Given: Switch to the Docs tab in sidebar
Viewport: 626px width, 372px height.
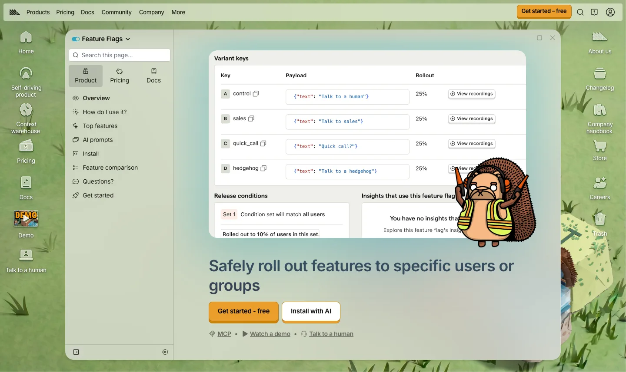Looking at the screenshot, I should click(153, 76).
